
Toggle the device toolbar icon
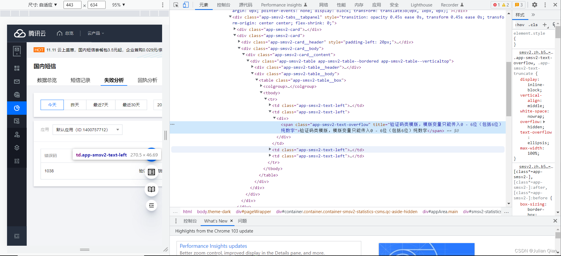(x=186, y=5)
